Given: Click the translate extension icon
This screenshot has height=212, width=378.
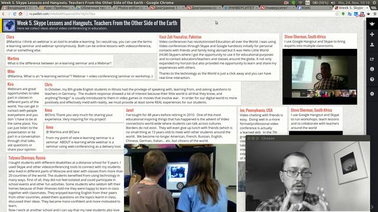Looking at the screenshot, I should pyautogui.click(x=350, y=14).
